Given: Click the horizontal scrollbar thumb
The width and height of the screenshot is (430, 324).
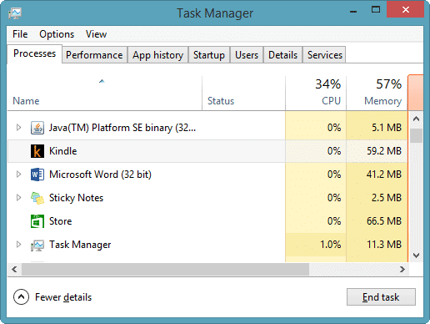Looking at the screenshot, I should tap(165, 269).
